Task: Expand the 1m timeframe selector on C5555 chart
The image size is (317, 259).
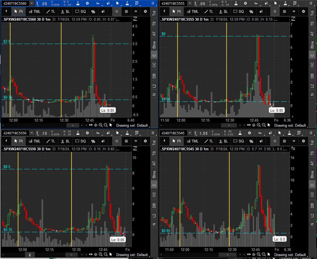Action: [257, 3]
